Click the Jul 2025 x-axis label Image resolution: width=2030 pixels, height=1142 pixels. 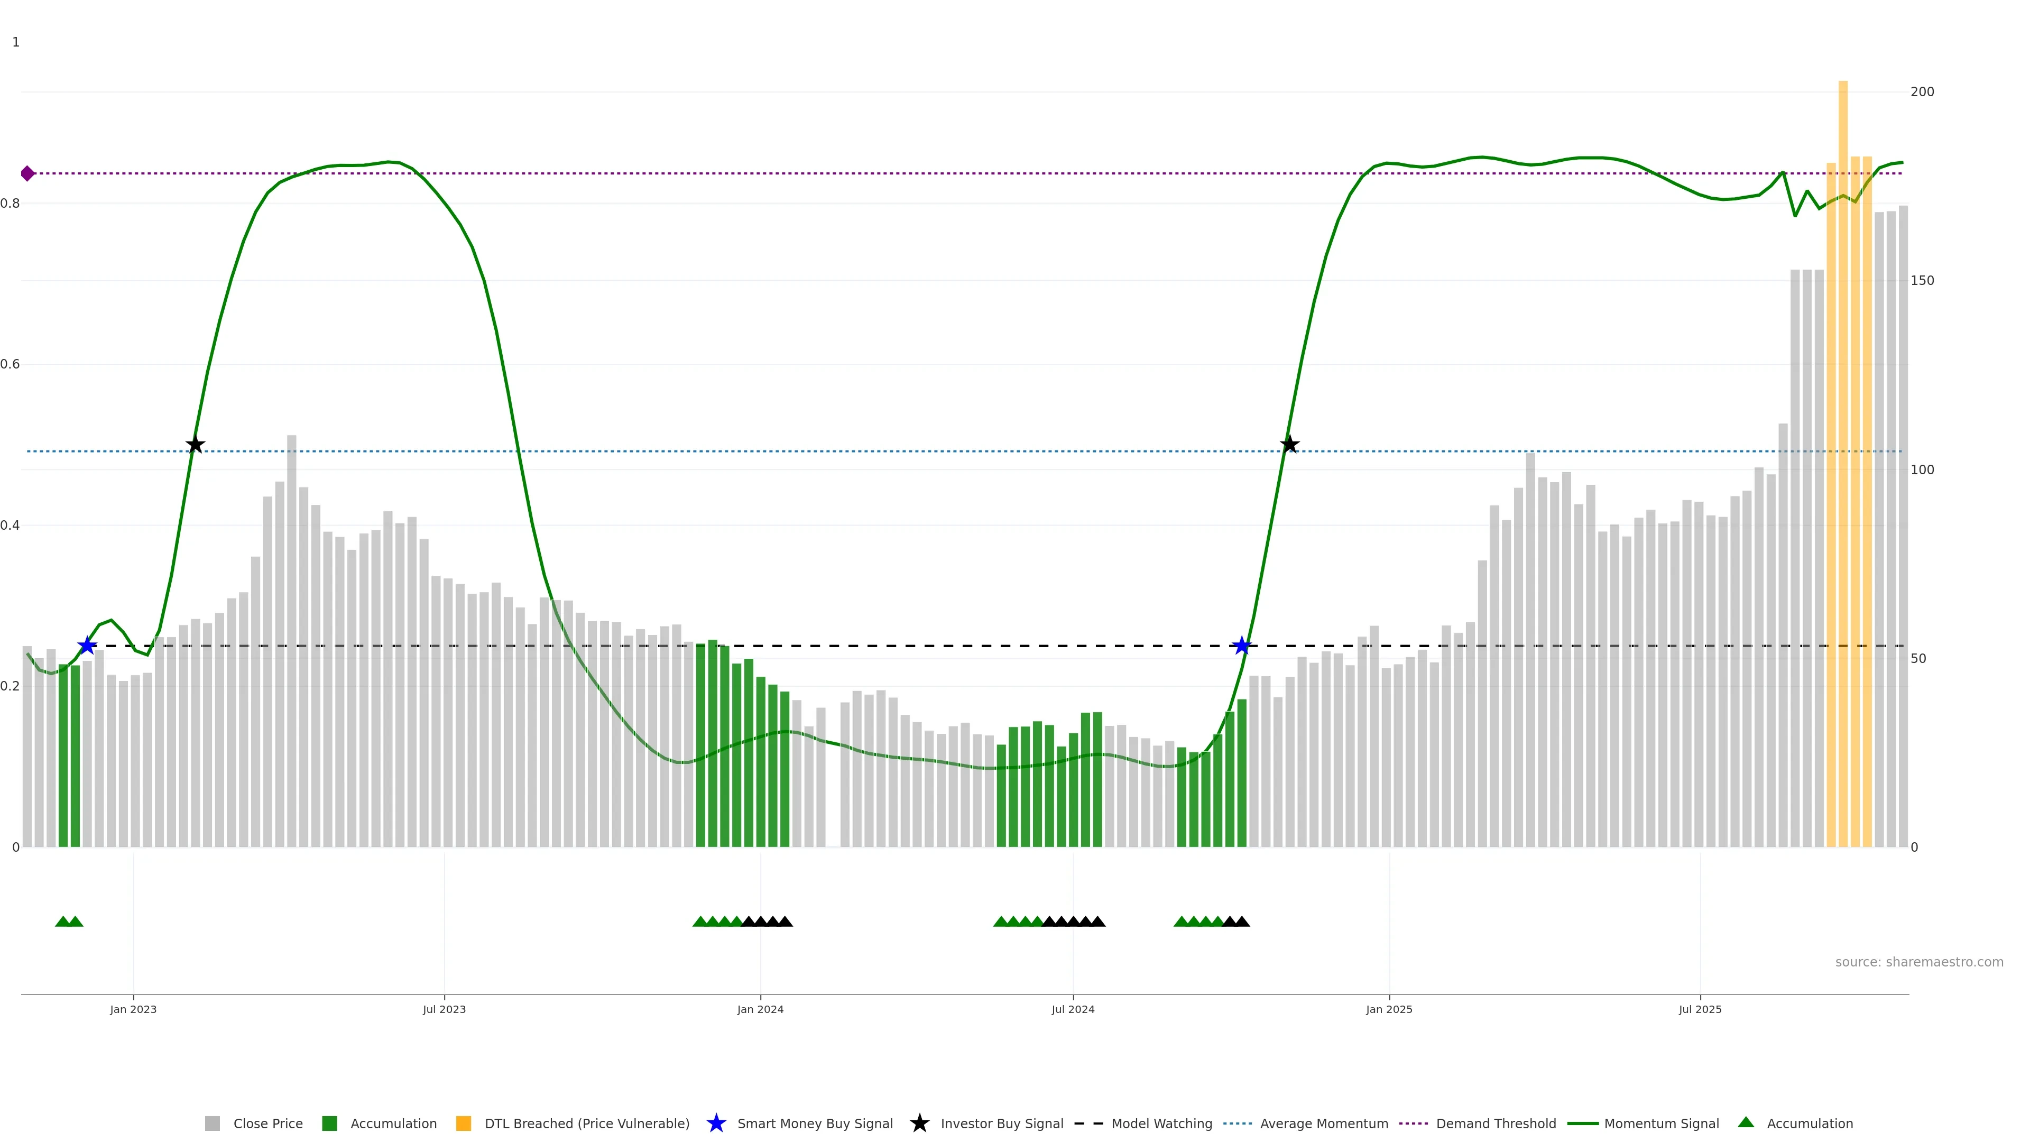pyautogui.click(x=1700, y=1010)
